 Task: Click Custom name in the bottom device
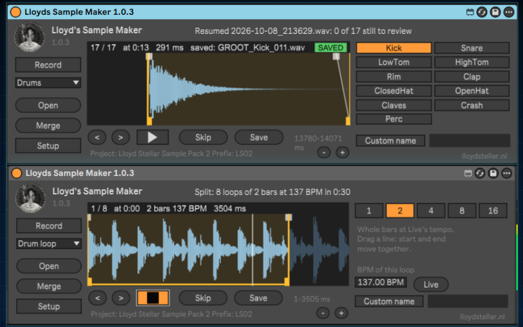click(x=389, y=301)
